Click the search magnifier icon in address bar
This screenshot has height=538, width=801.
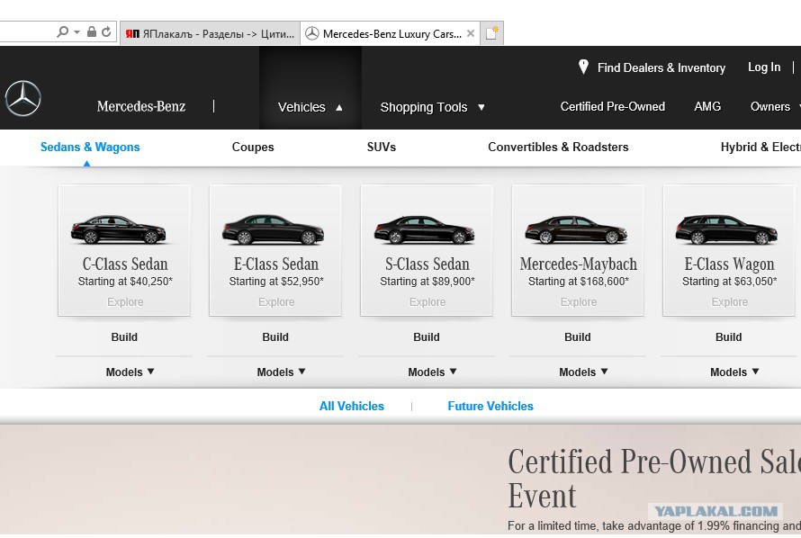coord(62,32)
